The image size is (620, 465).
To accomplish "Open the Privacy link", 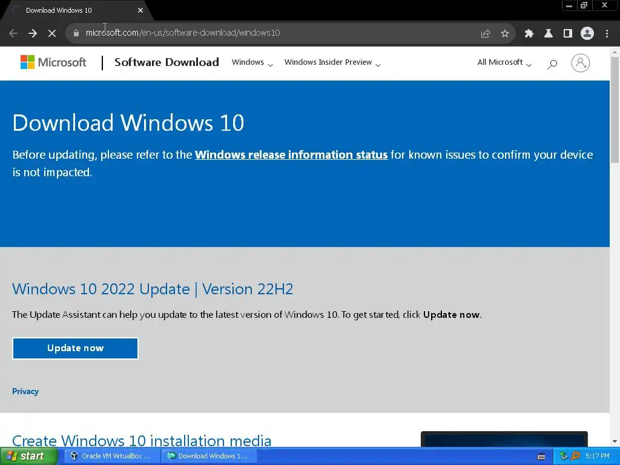I will (x=25, y=392).
